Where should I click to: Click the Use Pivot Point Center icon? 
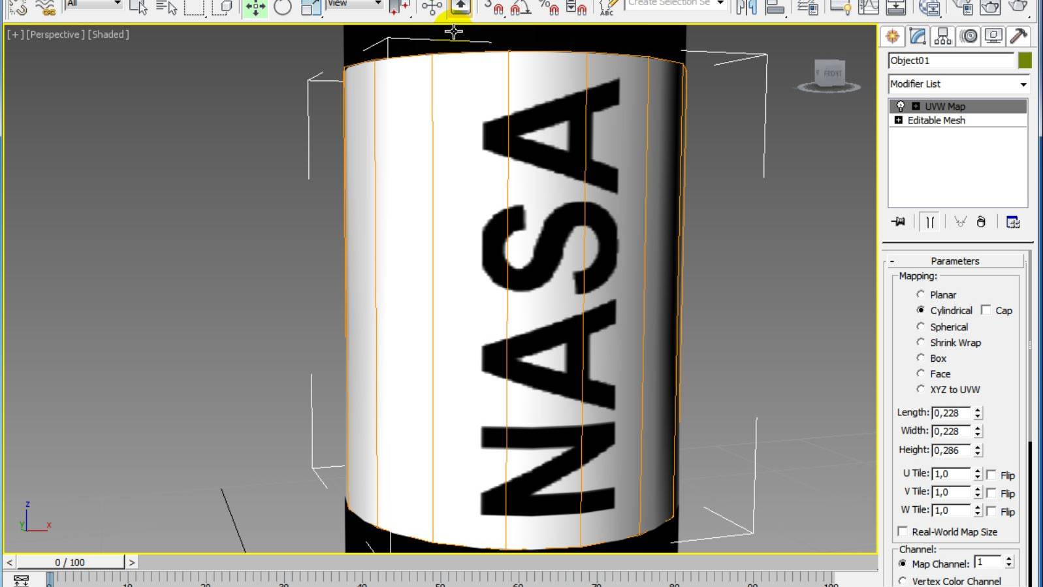399,7
